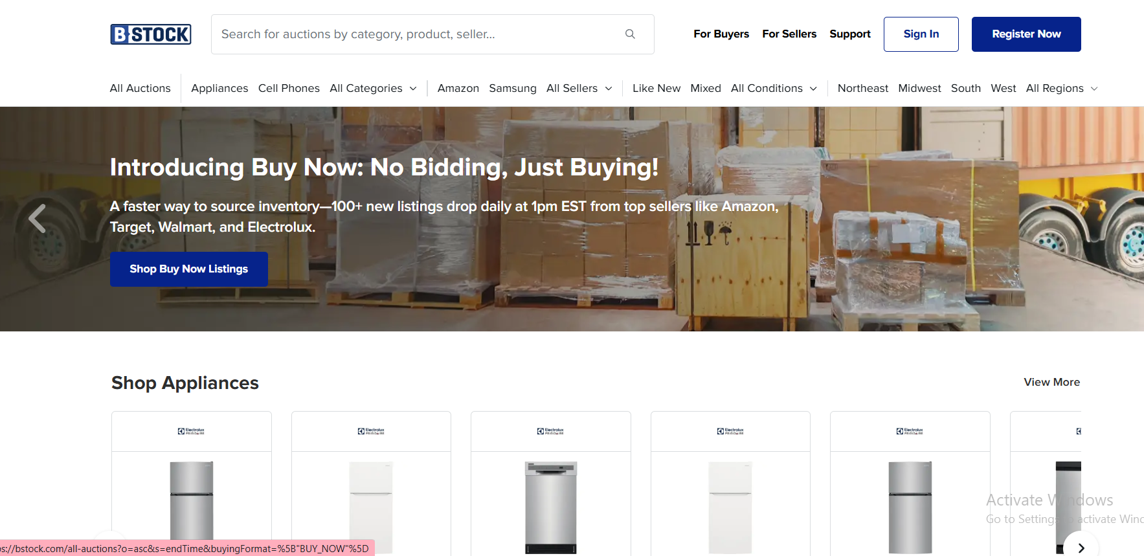This screenshot has width=1144, height=556.
Task: Open the For Buyers menu
Action: [721, 34]
